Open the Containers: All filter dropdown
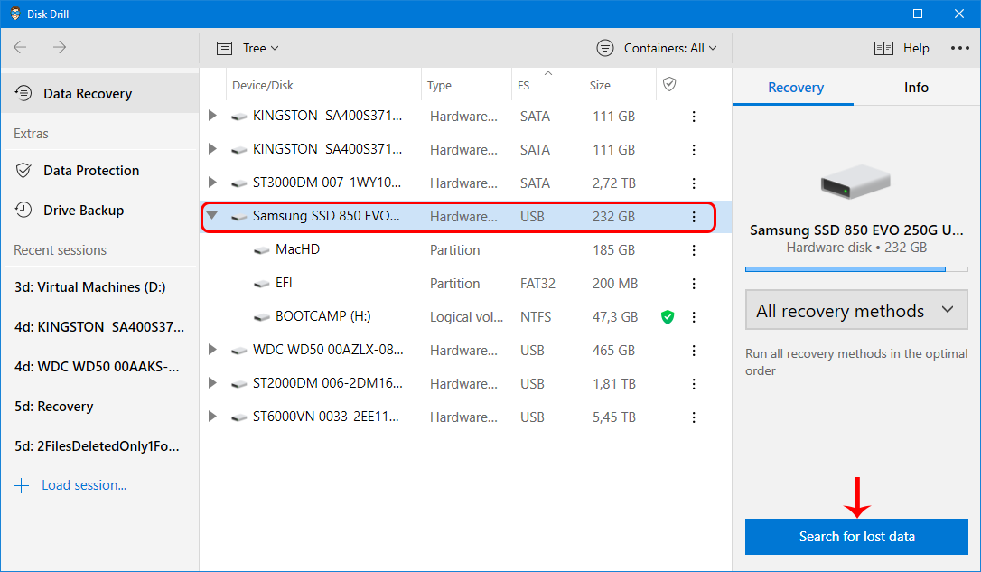The width and height of the screenshot is (981, 572). coord(657,48)
